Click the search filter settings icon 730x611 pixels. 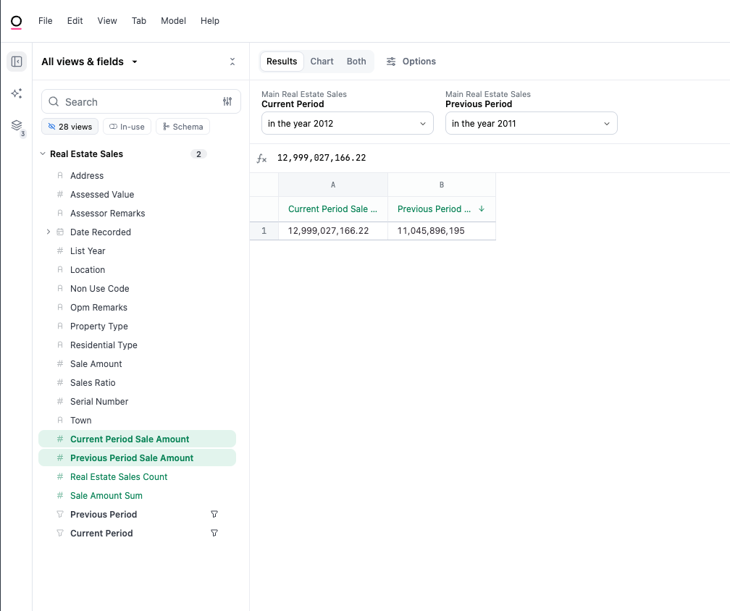point(227,102)
